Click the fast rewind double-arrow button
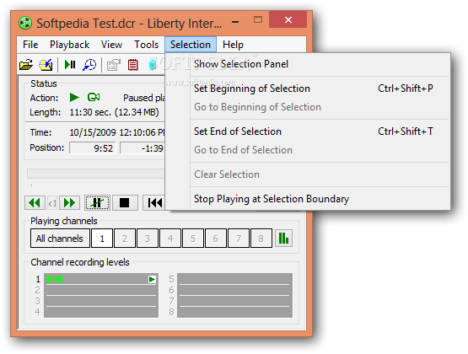This screenshot has height=354, width=468. point(35,203)
